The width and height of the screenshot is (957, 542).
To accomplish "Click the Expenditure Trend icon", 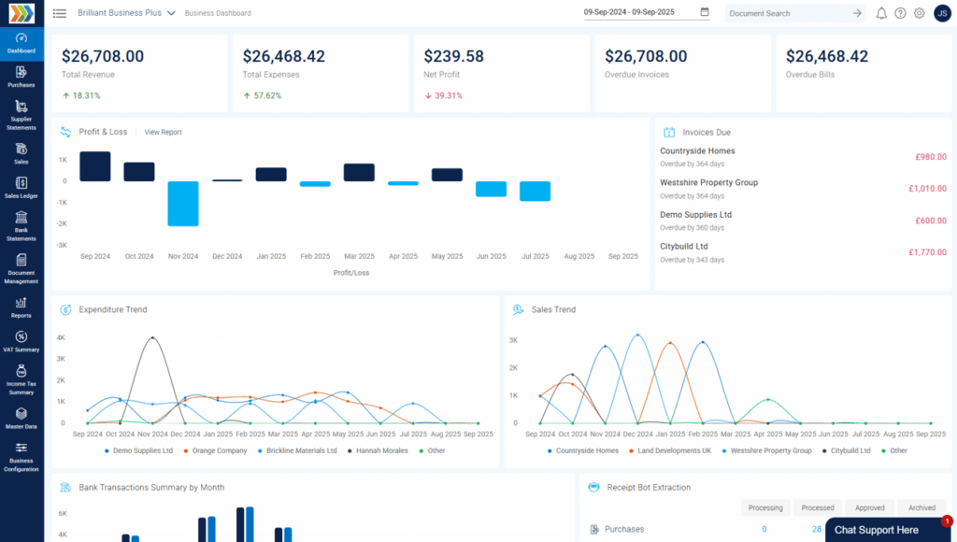I will click(65, 309).
